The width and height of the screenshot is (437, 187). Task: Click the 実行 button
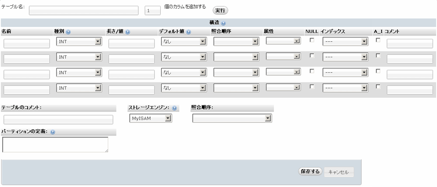[x=220, y=11]
